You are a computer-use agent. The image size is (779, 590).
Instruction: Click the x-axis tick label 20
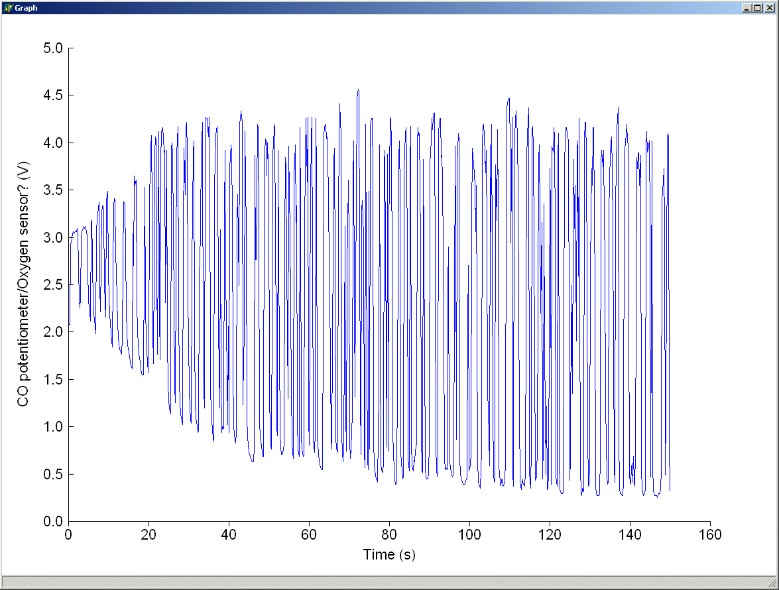click(149, 535)
